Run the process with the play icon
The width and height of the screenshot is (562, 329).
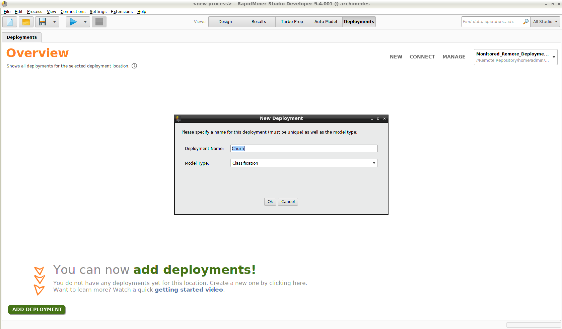tap(73, 22)
